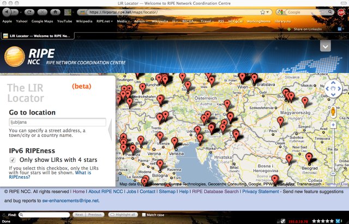Screen dimensions: 349x224
Task: Zoom in with map plus button
Action: click(333, 125)
